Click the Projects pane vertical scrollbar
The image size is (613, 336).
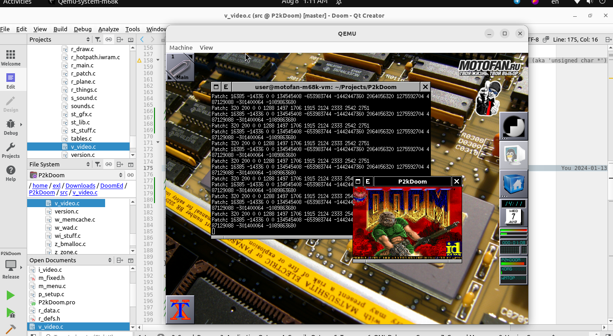tap(133, 101)
